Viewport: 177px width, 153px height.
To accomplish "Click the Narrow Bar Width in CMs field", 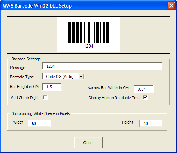I will click(x=144, y=89).
